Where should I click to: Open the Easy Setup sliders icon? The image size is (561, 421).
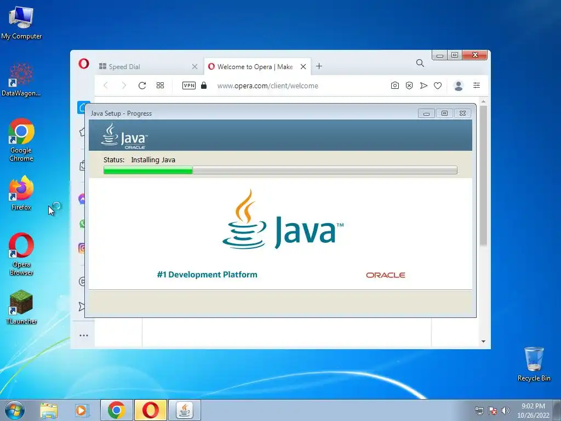point(477,85)
